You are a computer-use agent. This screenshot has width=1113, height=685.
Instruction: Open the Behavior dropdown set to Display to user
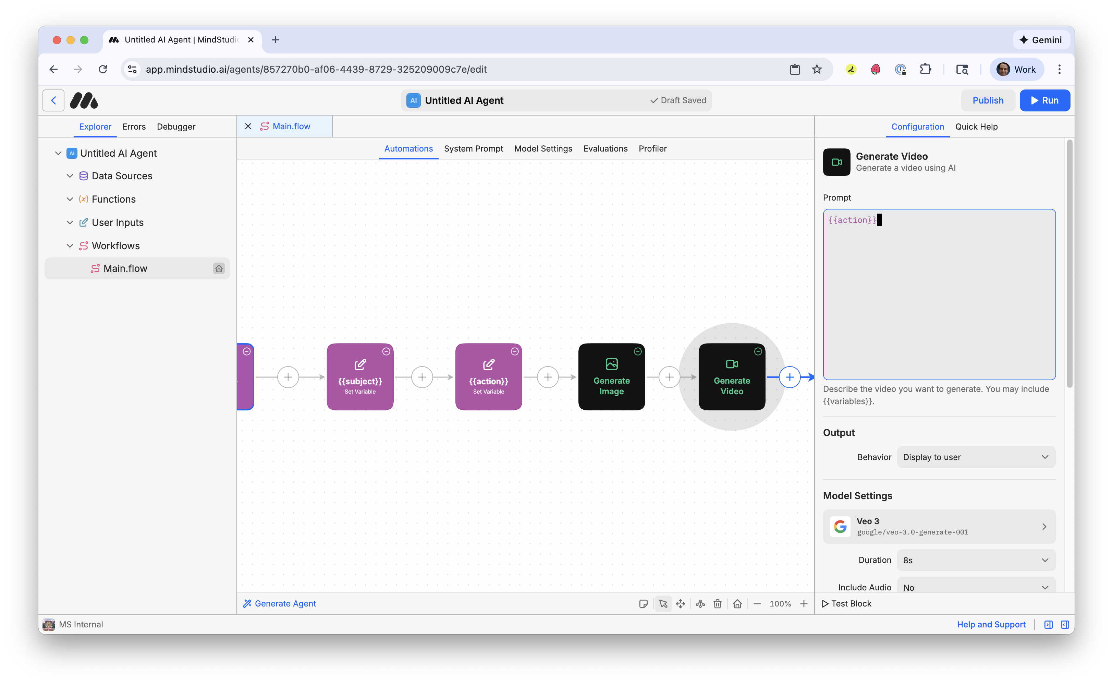point(976,457)
